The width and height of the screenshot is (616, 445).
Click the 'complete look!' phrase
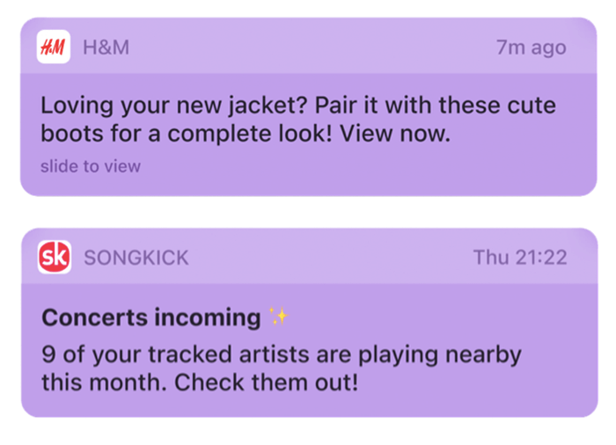[250, 134]
